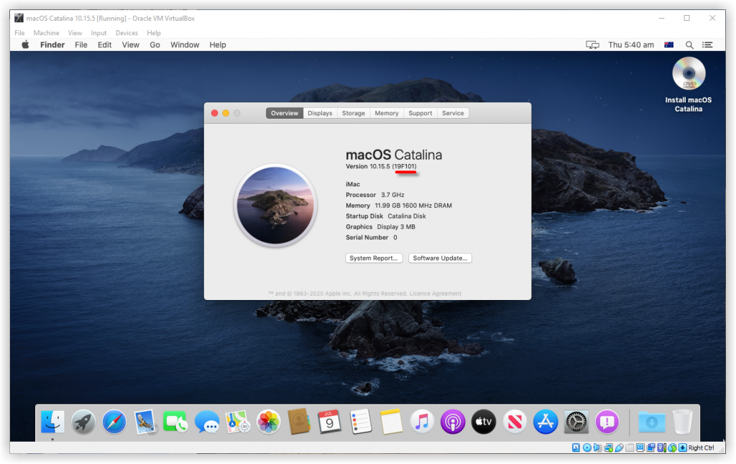The width and height of the screenshot is (736, 464).
Task: Switch to the Service tab
Action: (453, 113)
